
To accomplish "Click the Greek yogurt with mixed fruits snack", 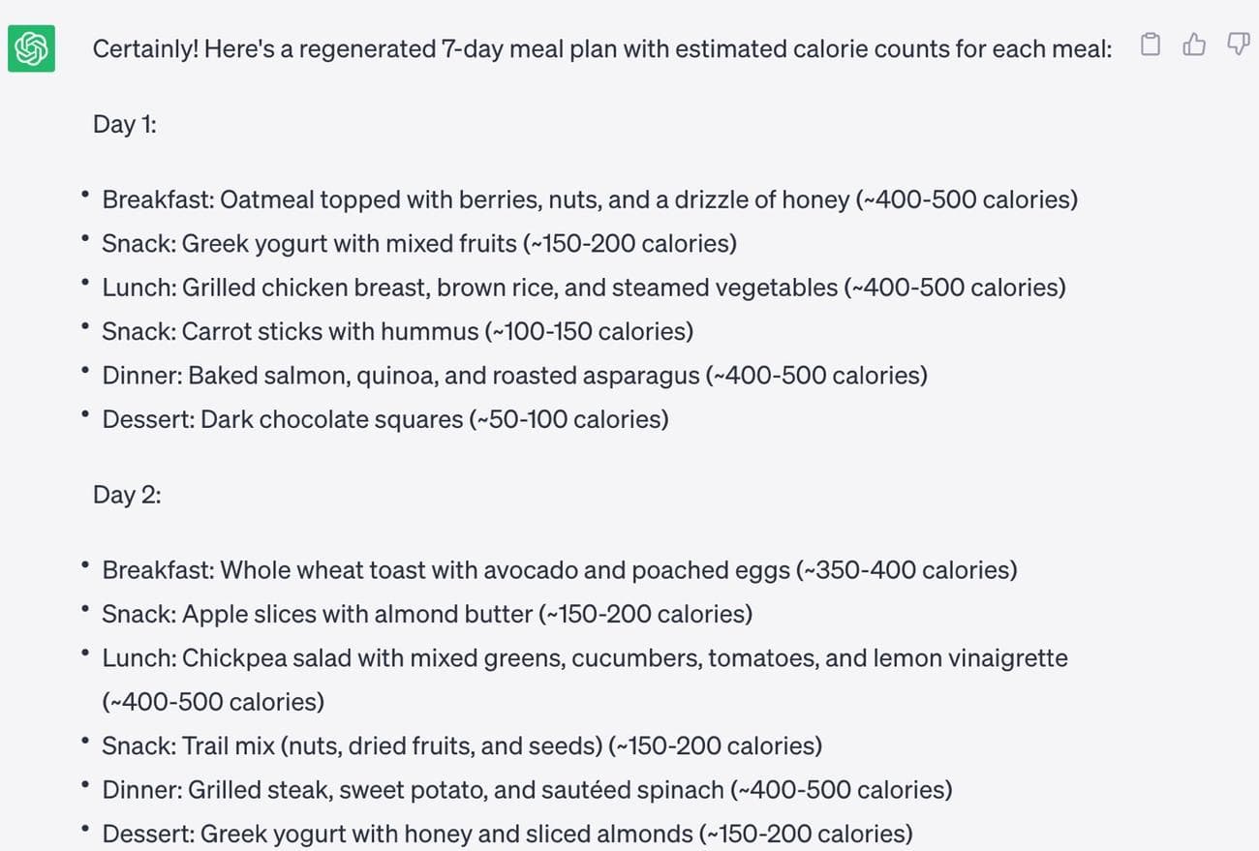I will (418, 243).
